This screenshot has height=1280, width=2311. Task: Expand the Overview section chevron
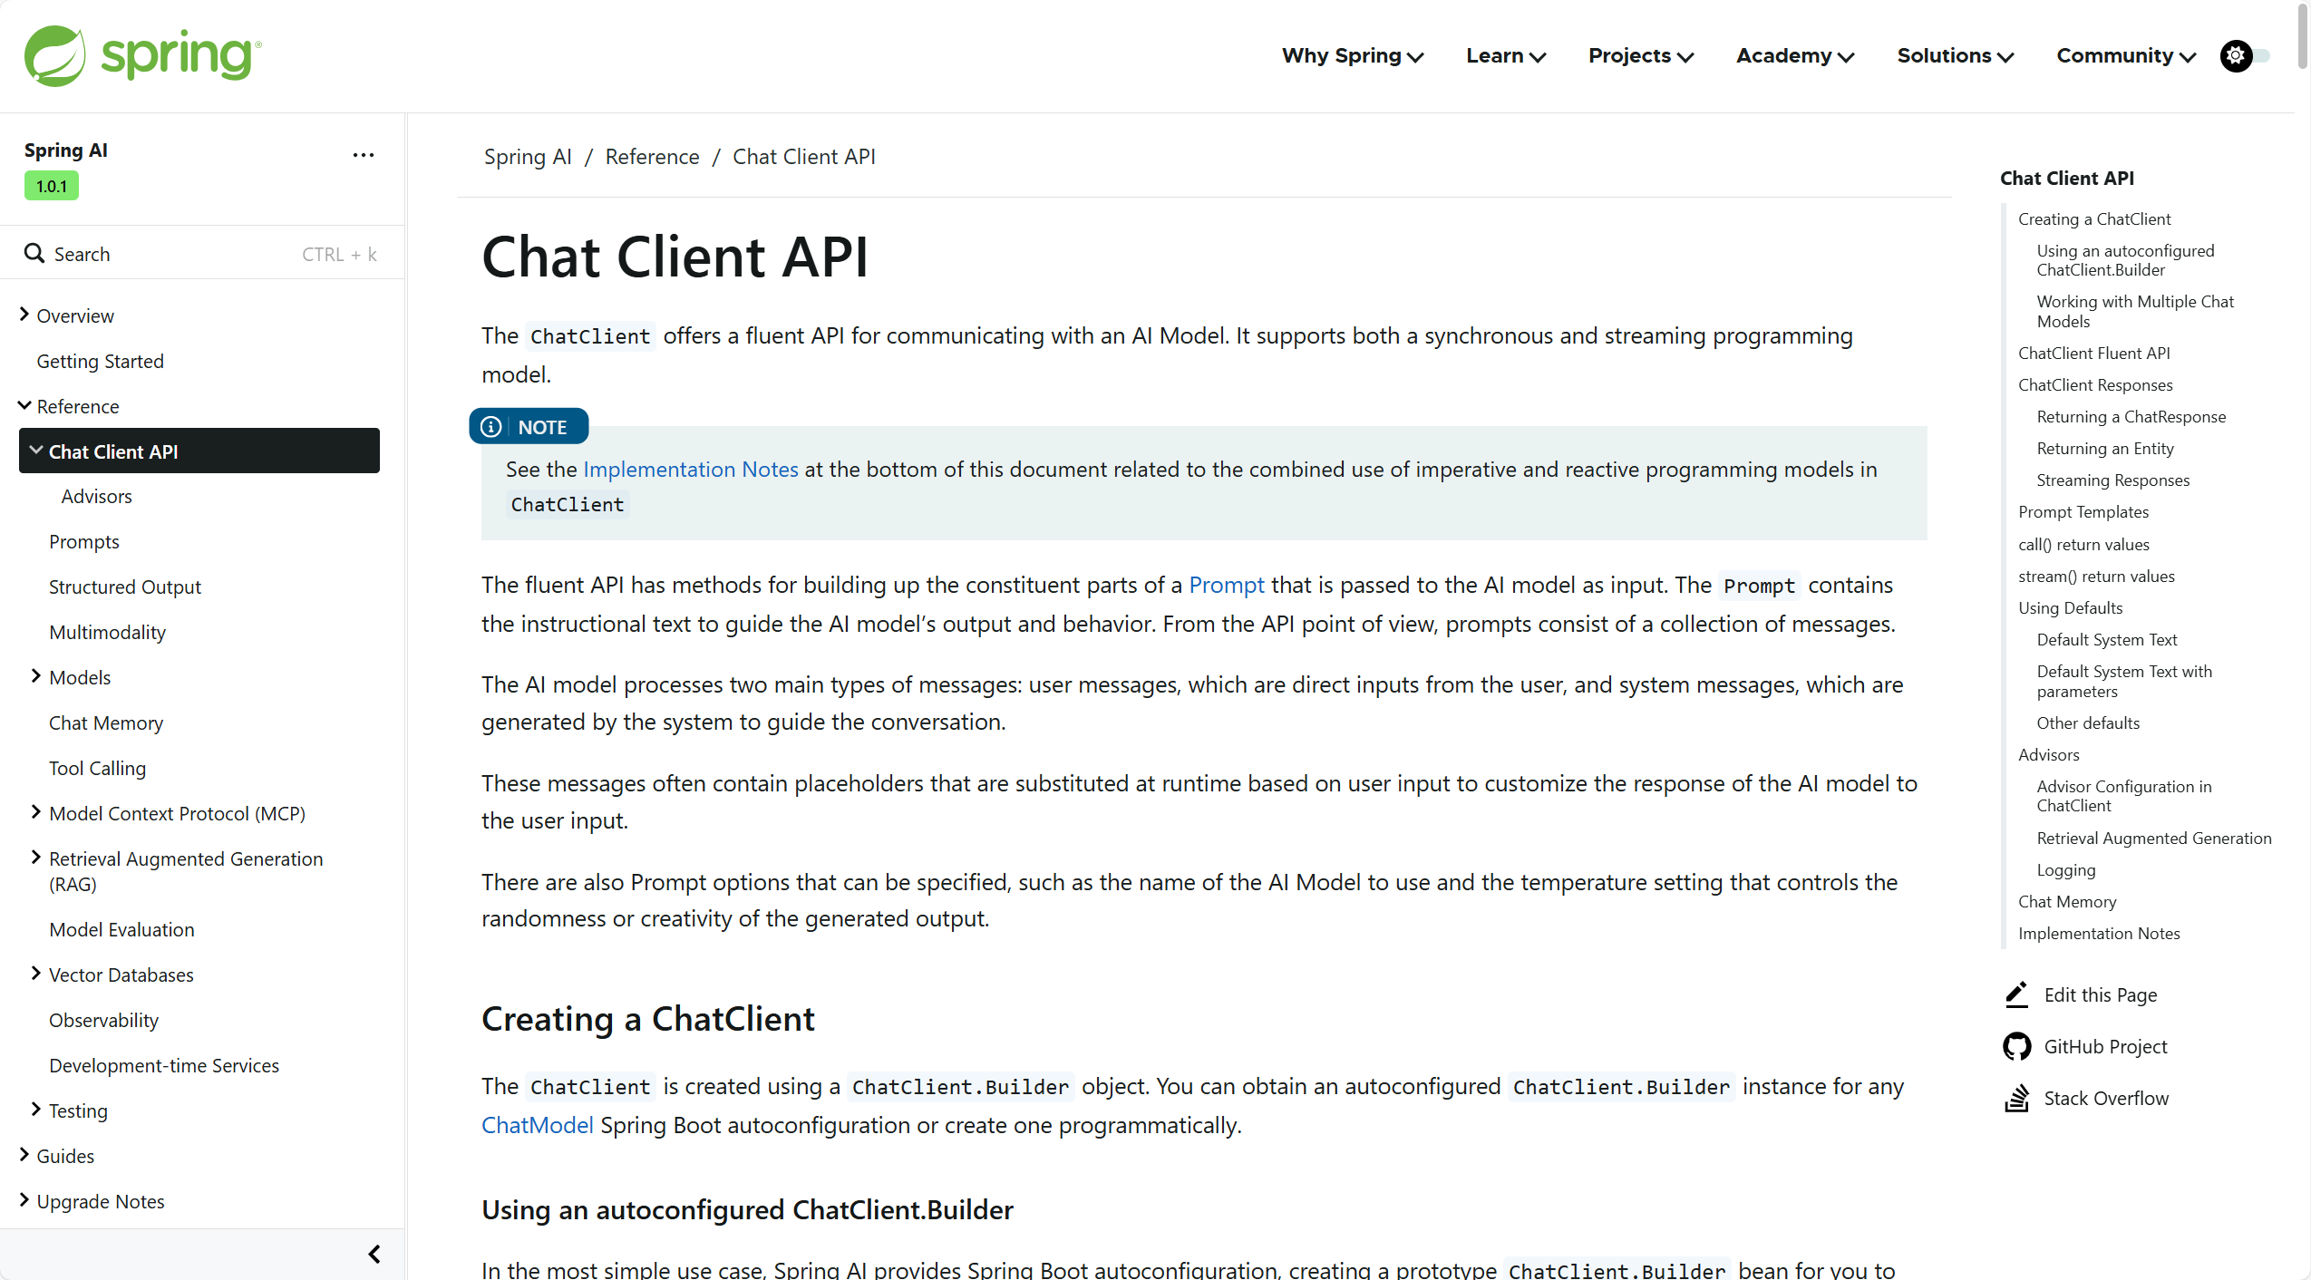(24, 315)
